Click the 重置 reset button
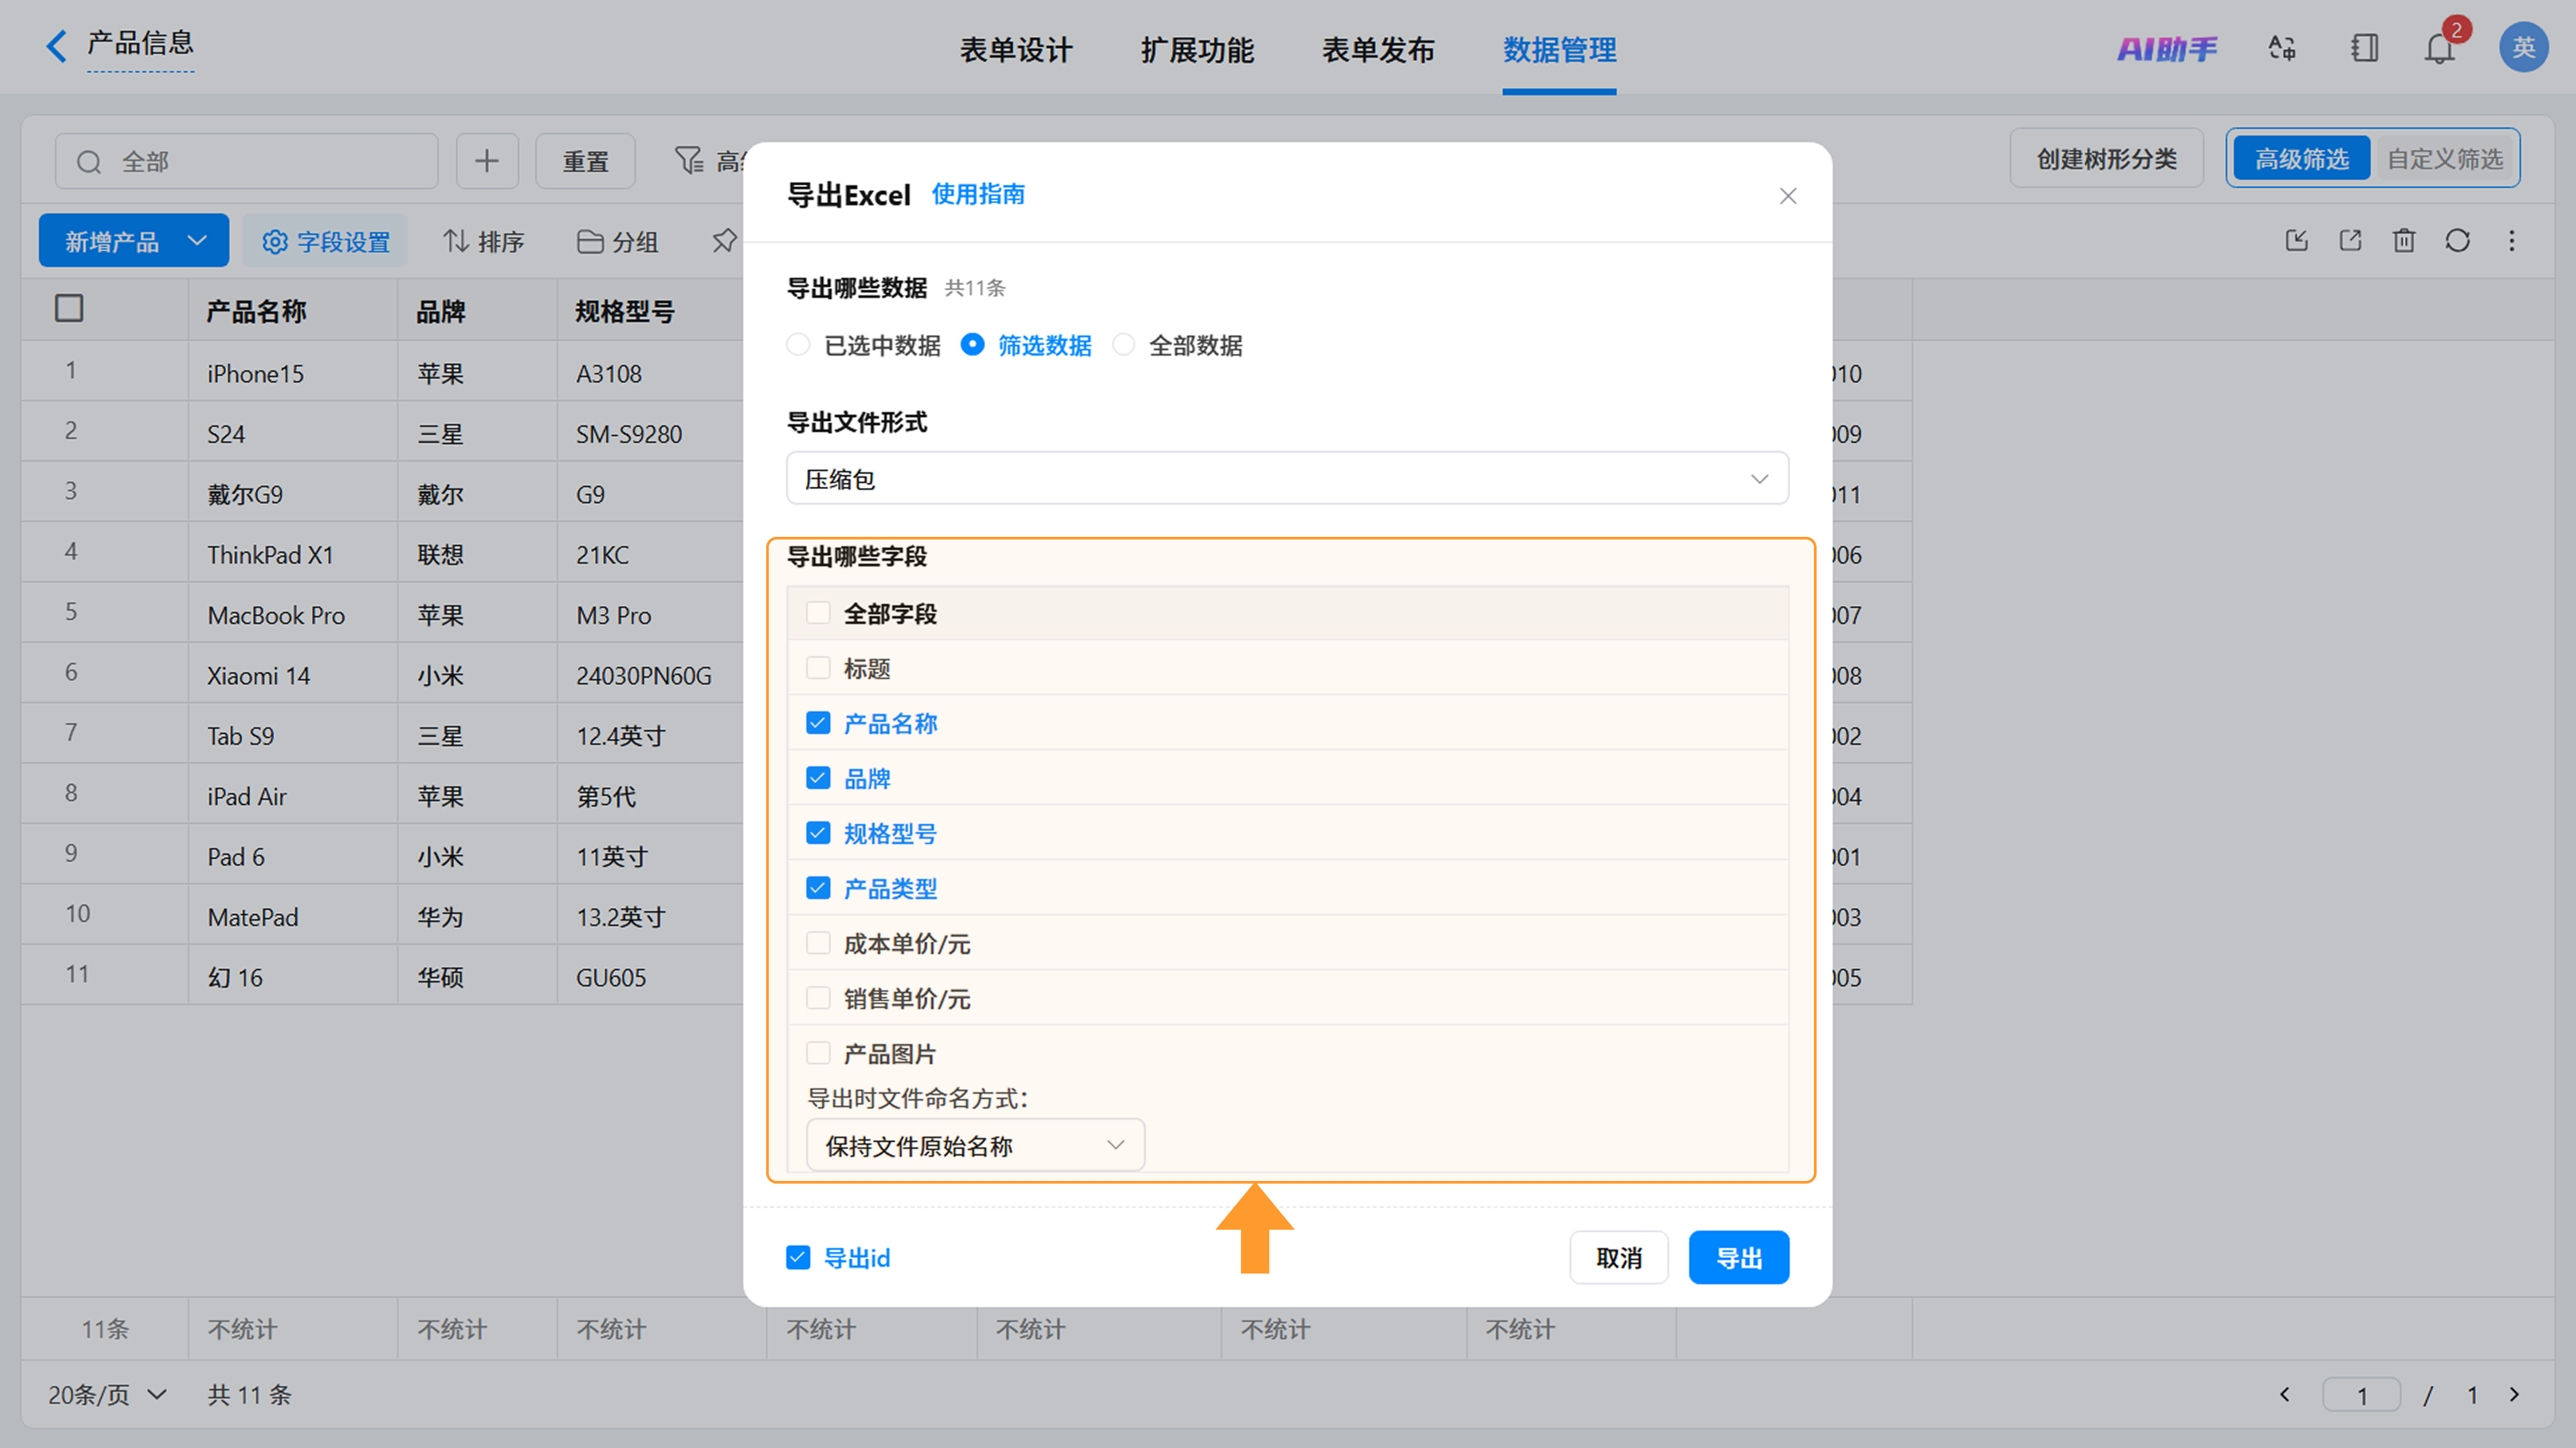The height and width of the screenshot is (1448, 2576). click(x=585, y=161)
